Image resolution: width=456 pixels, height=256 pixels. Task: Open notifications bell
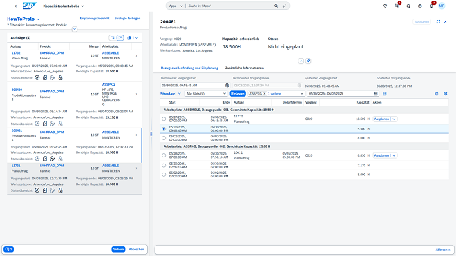[x=431, y=6]
